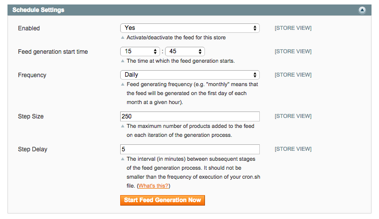Collapse the Schedule Settings section arrow icon

click(363, 10)
